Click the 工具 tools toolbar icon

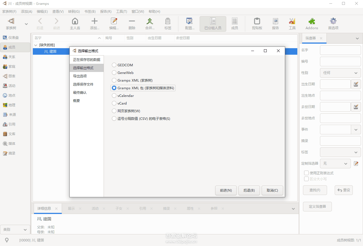[x=292, y=22]
